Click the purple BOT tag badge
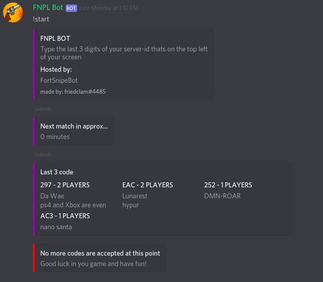Screen dimensions: 323x282 coord(71,8)
